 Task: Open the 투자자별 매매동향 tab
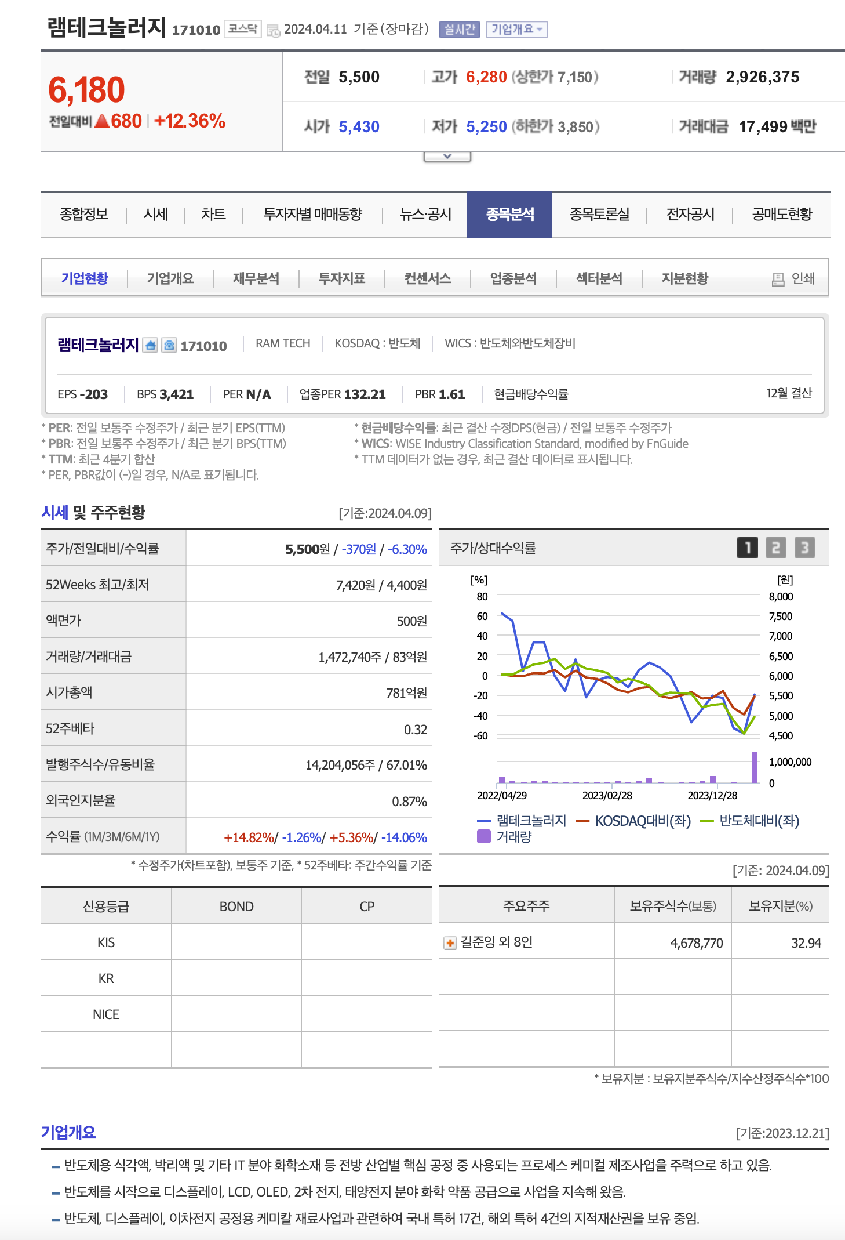[x=313, y=215]
